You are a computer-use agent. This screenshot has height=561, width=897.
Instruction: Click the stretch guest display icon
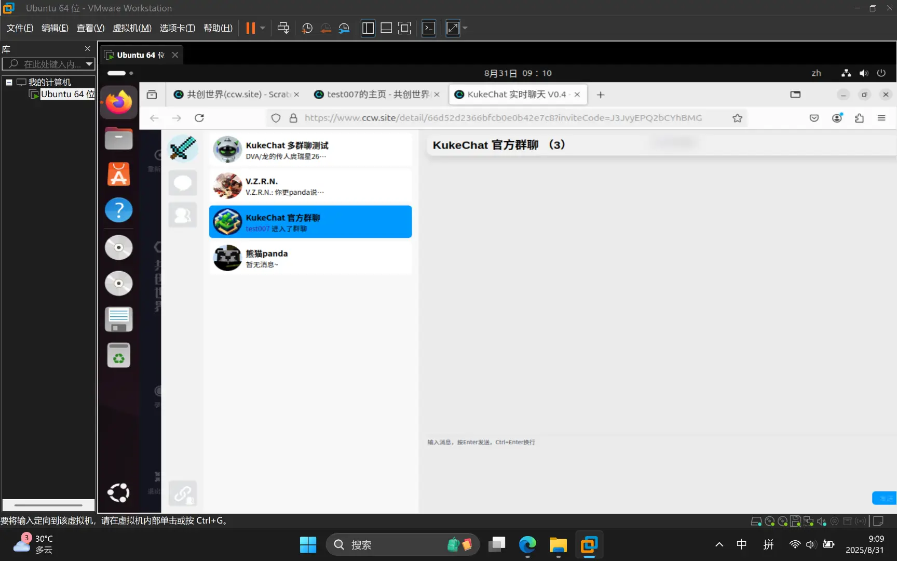tap(453, 28)
